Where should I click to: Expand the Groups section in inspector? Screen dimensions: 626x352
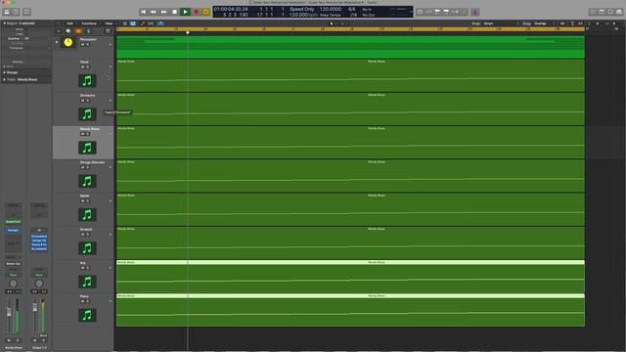[x=4, y=72]
